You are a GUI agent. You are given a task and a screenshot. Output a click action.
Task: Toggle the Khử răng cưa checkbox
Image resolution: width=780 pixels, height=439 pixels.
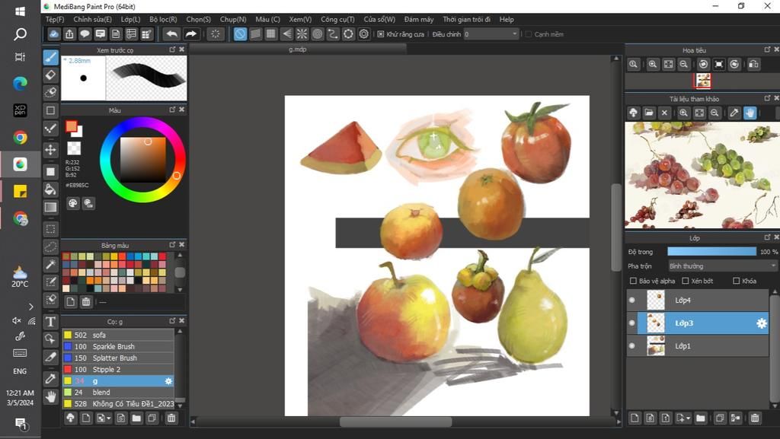click(381, 34)
